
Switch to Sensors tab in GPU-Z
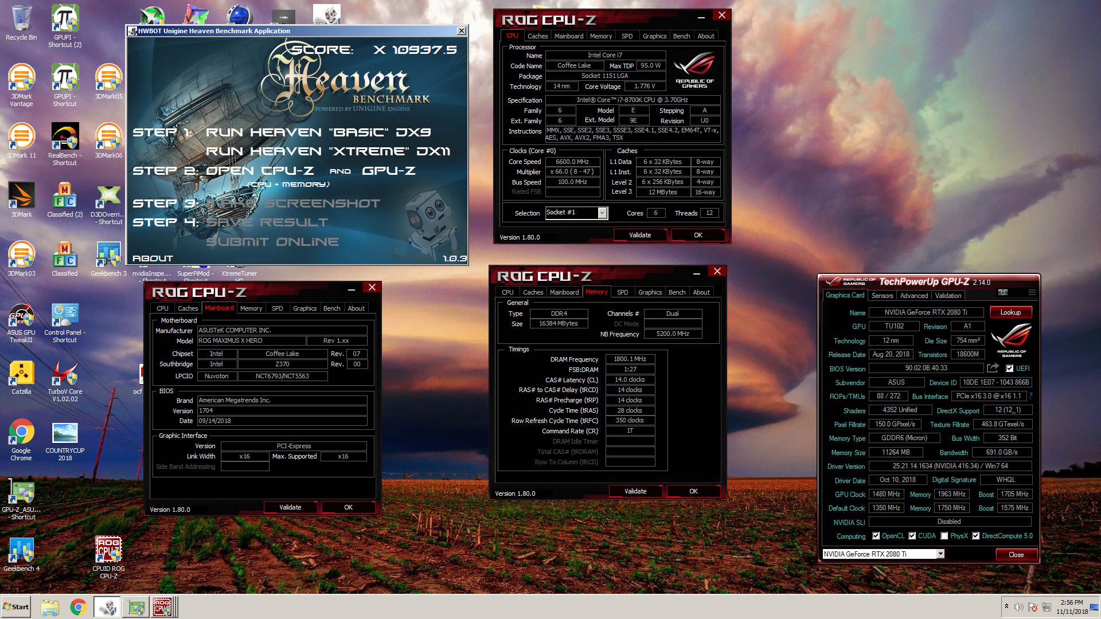coord(882,296)
